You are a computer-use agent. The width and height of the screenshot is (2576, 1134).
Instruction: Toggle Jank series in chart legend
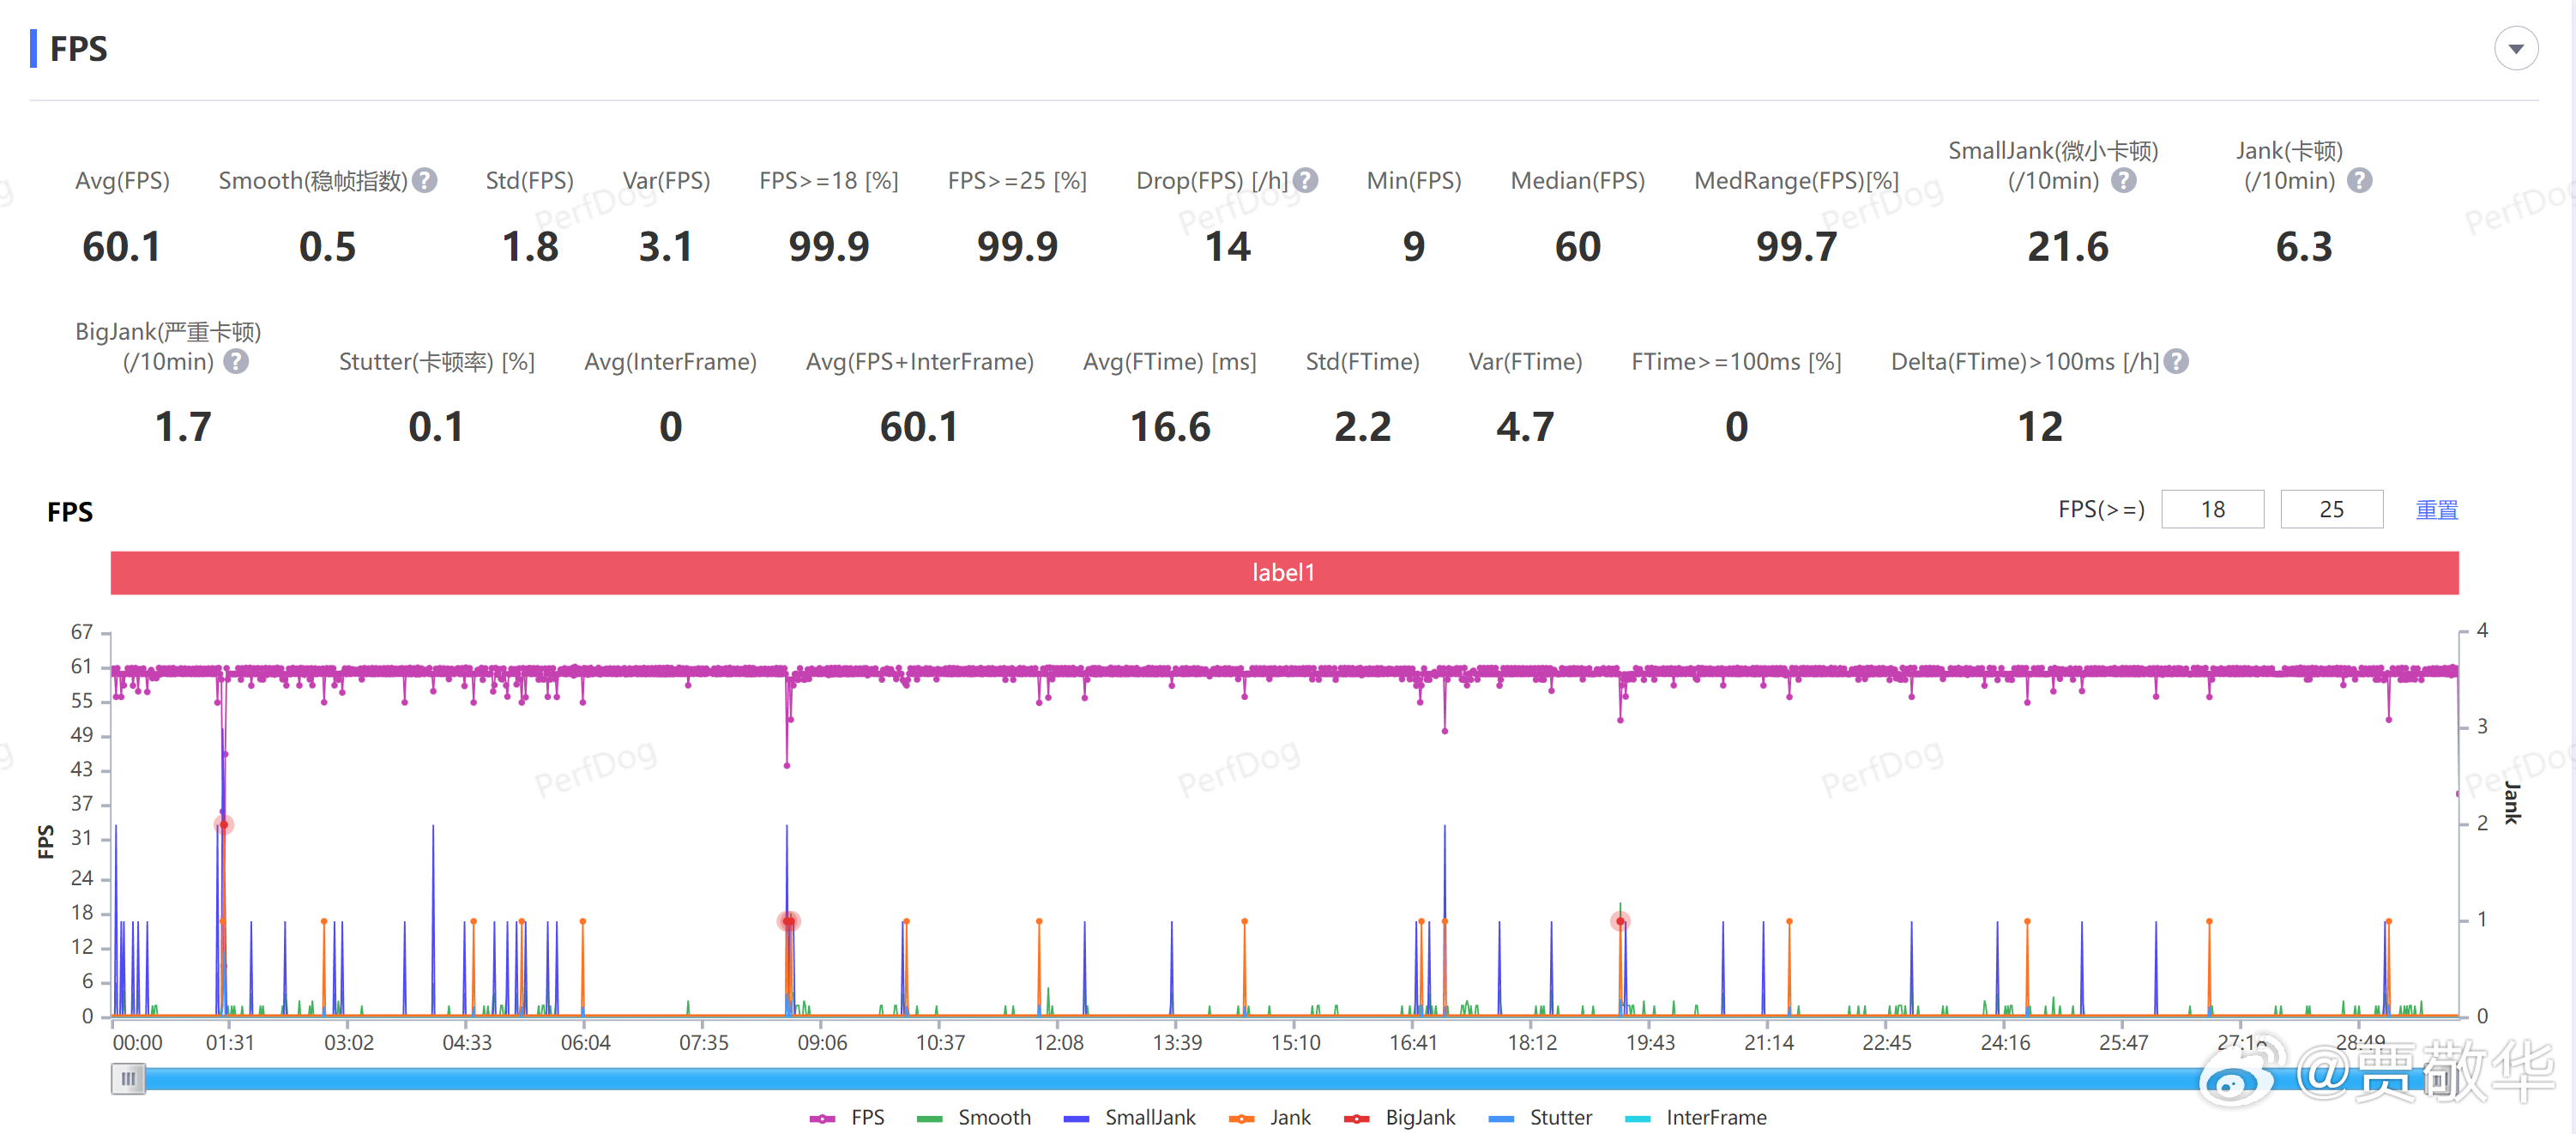pos(1269,1117)
